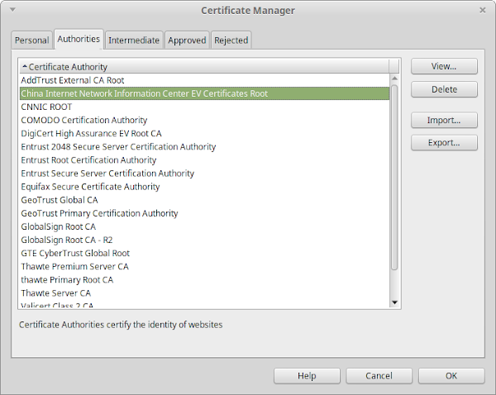The height and width of the screenshot is (395, 496).
Task: Select GTE CyberTrust Global Root
Action: (204, 253)
